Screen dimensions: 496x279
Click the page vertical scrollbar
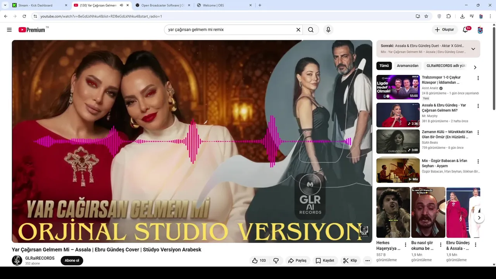(494, 68)
